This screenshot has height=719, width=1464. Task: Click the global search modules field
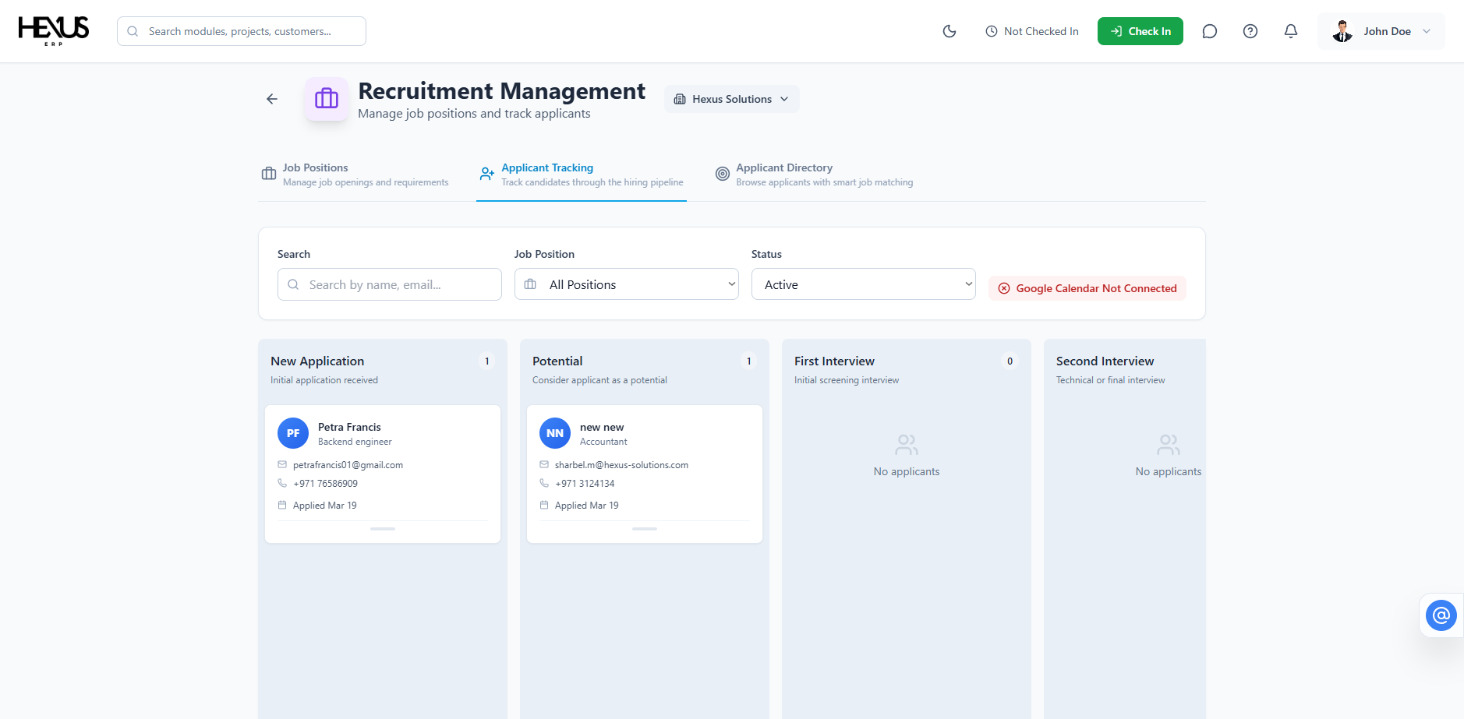[242, 31]
